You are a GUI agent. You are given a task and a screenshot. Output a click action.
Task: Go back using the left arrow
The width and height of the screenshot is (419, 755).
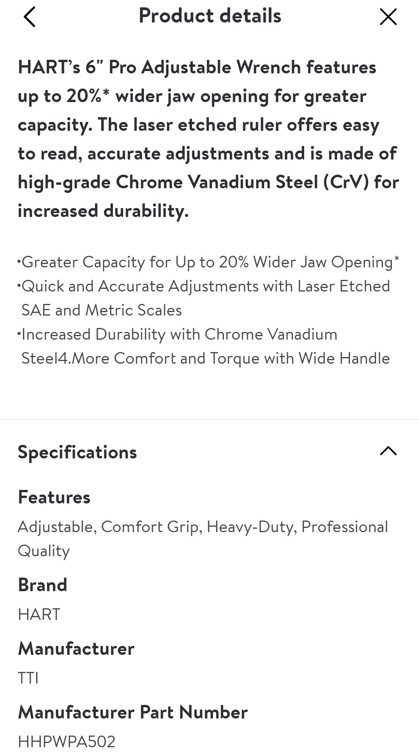(x=29, y=17)
